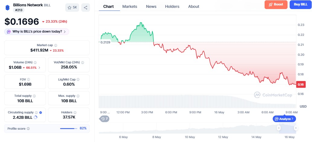This screenshot has height=142, width=312.
Task: Open FDV info icon
Action: click(x=28, y=79)
